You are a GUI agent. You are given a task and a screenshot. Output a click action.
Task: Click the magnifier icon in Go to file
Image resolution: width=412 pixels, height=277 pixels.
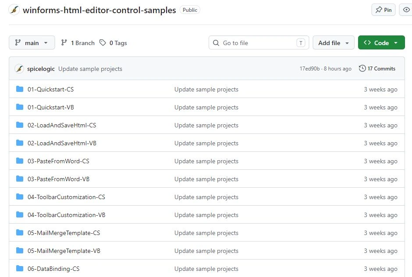216,43
